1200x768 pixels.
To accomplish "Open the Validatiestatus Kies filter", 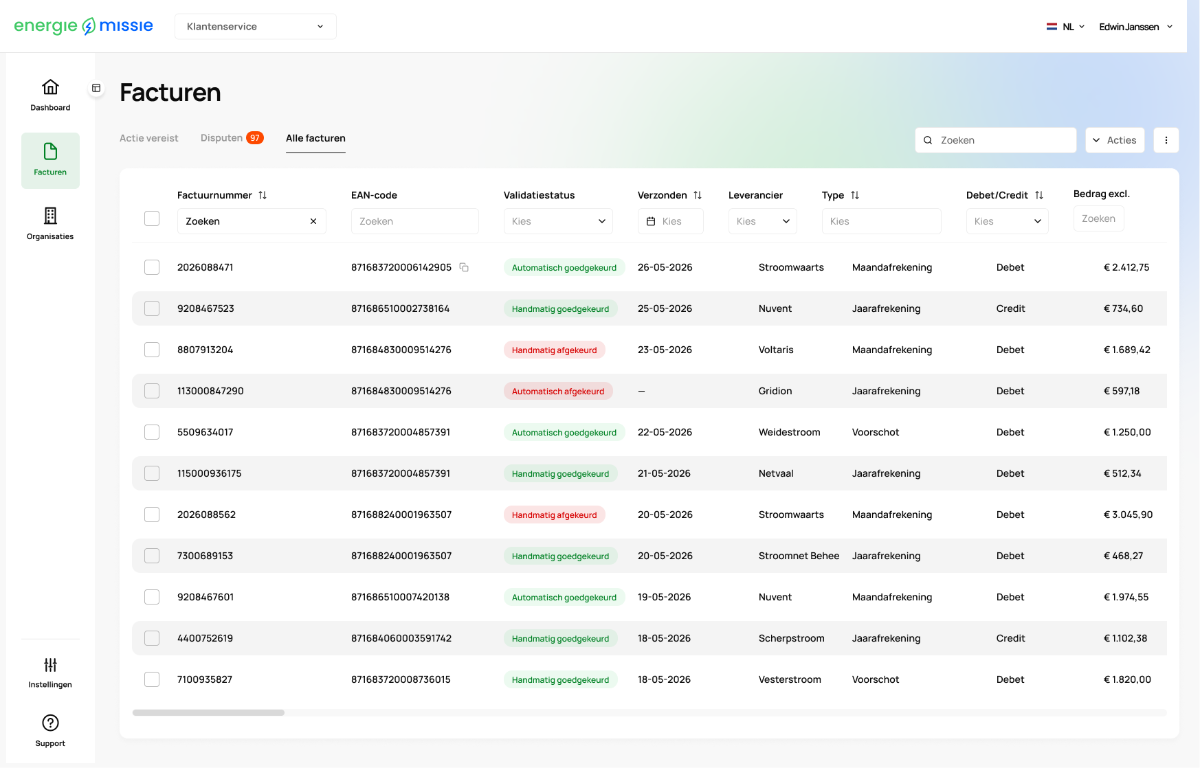I will click(x=558, y=221).
